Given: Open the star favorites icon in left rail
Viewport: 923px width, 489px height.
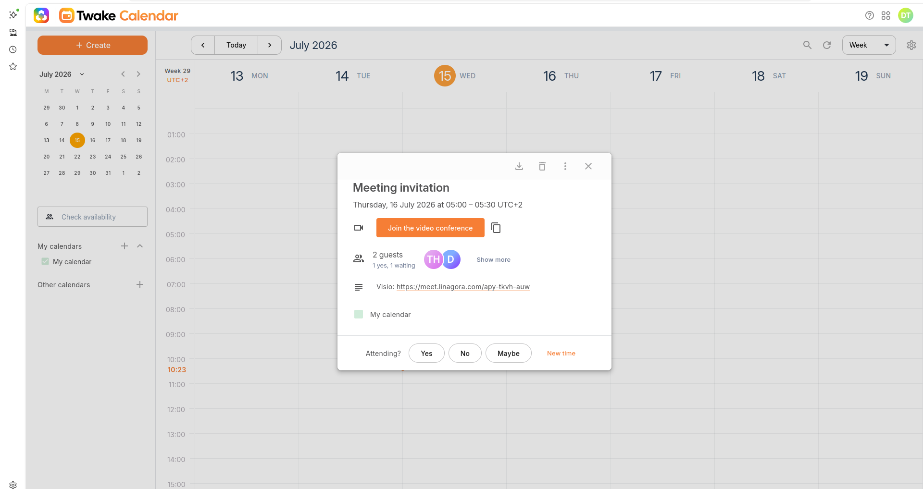Looking at the screenshot, I should tap(13, 66).
